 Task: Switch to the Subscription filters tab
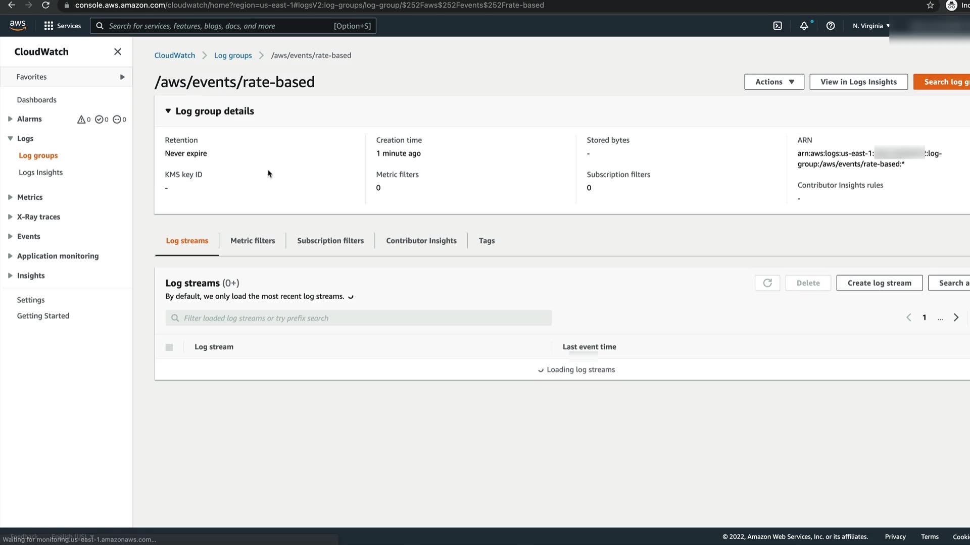point(330,241)
